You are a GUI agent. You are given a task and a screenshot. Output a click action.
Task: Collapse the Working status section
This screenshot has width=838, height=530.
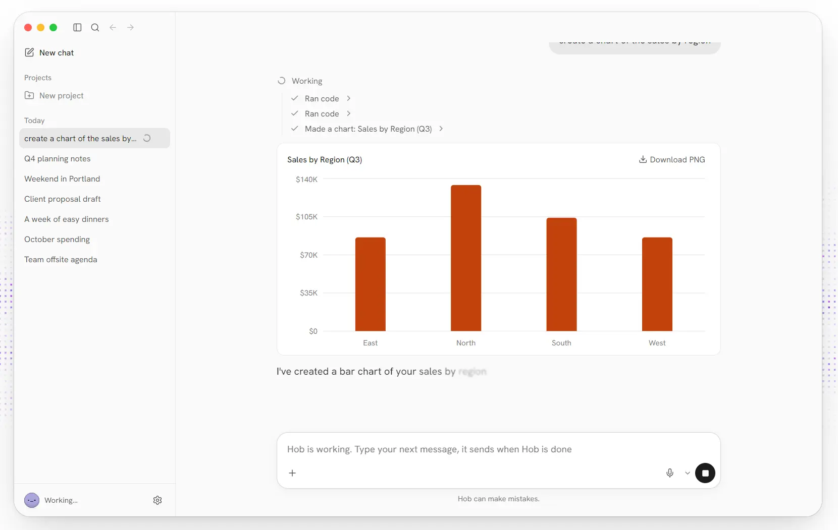click(300, 81)
